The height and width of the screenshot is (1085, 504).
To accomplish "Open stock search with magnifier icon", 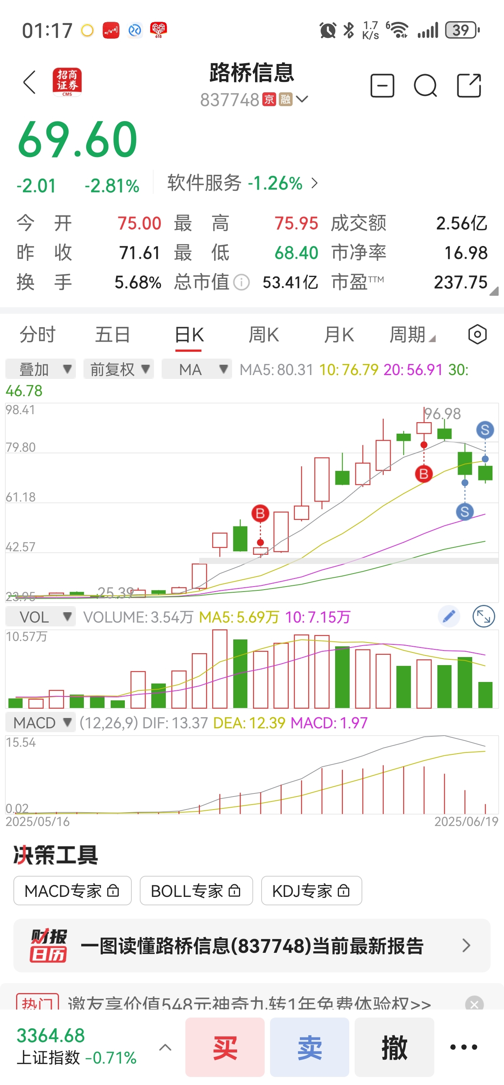I will pyautogui.click(x=425, y=86).
